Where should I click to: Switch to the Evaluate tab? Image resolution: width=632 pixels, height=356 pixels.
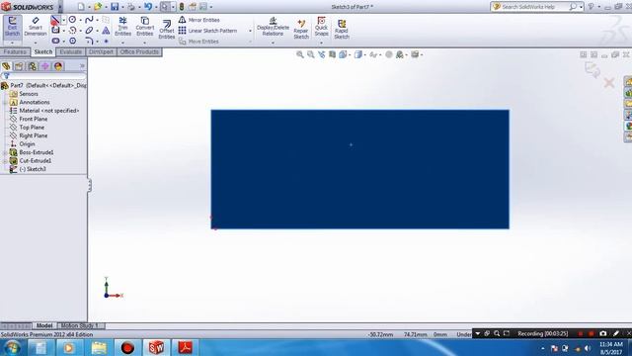point(70,52)
